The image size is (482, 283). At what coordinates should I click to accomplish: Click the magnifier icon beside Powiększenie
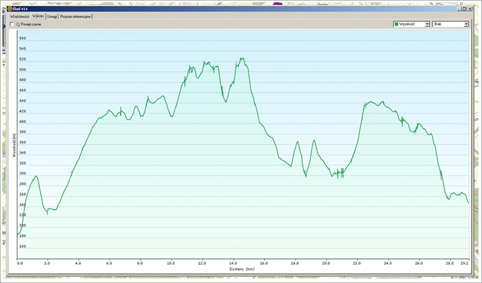(x=18, y=24)
